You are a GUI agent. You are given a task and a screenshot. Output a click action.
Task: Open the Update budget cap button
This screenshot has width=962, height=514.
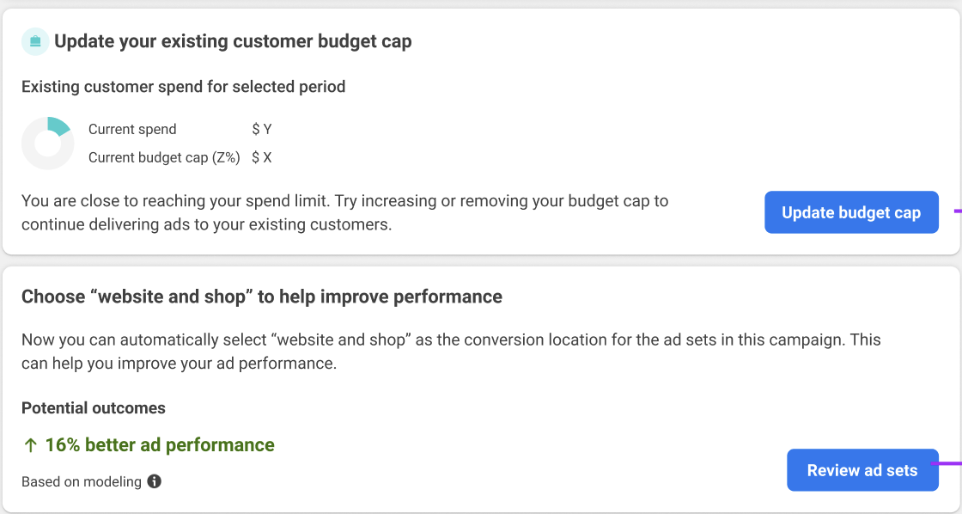[851, 212]
